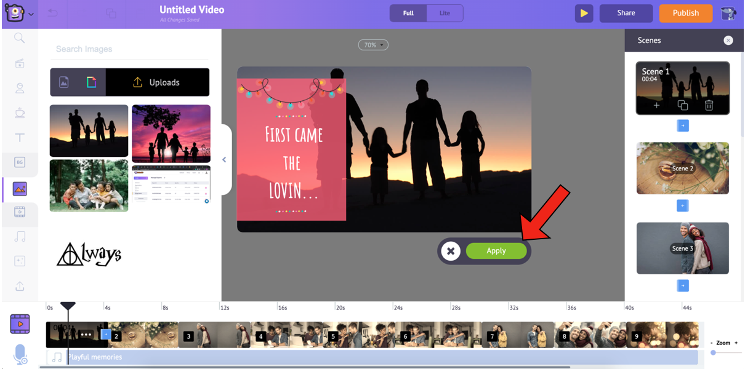Select the Scene 3 thumbnail
This screenshot has height=369, width=745.
pos(682,248)
